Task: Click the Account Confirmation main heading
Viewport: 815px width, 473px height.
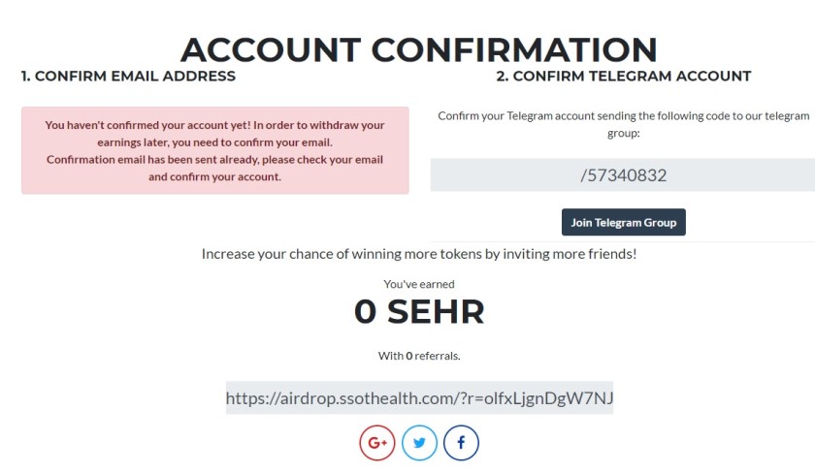Action: point(419,48)
